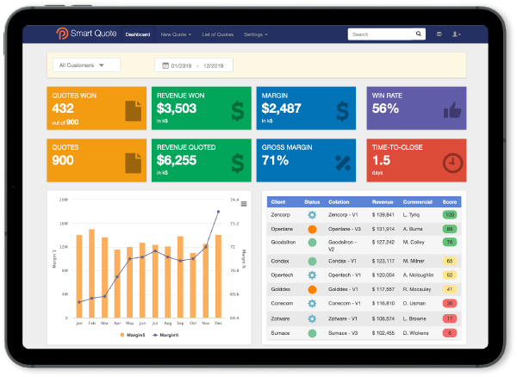Click the green status dot for Condax
The height and width of the screenshot is (377, 517).
click(x=312, y=262)
